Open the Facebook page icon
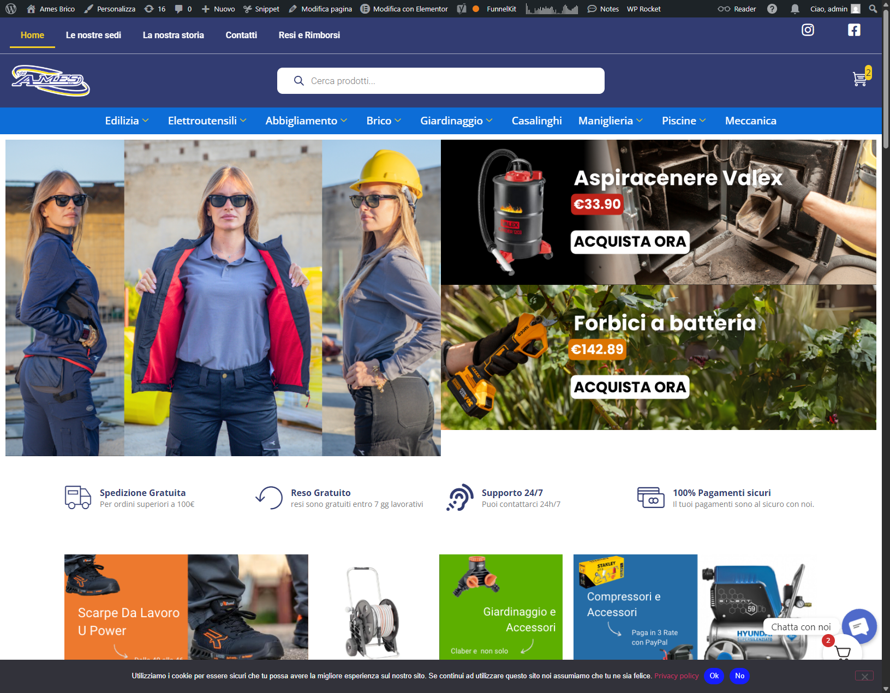Viewport: 890px width, 693px height. (x=854, y=30)
